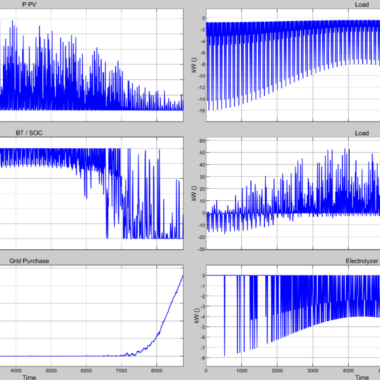This screenshot has width=380, height=380.
Task: Select the BT / SOC plot title
Action: 29,133
